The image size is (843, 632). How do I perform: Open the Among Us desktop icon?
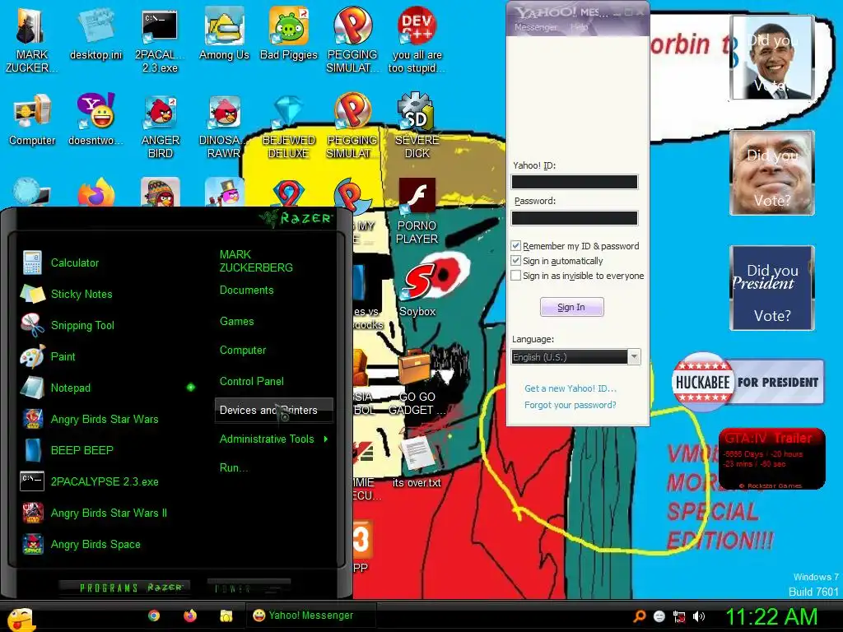[x=224, y=33]
